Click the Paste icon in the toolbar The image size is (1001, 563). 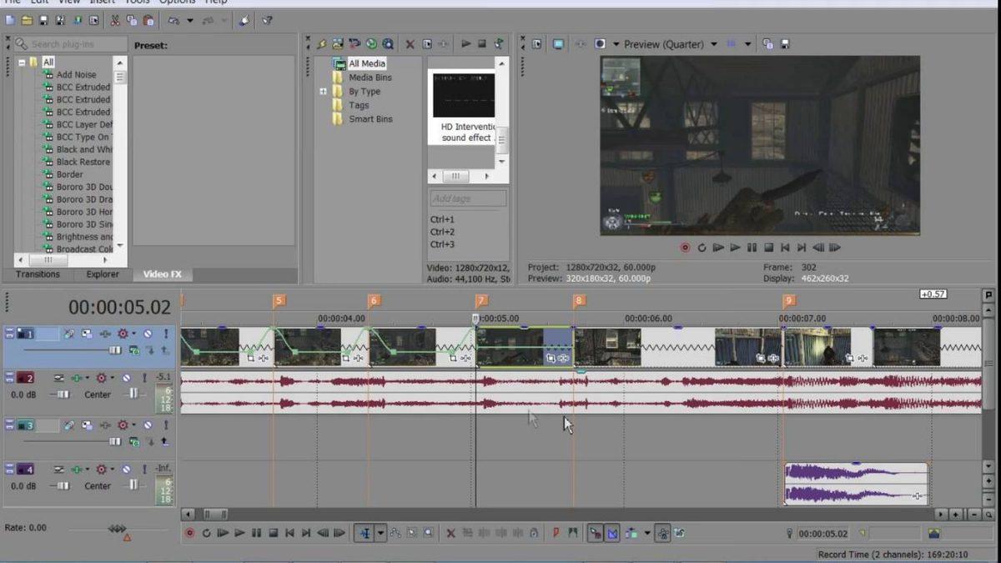click(148, 22)
